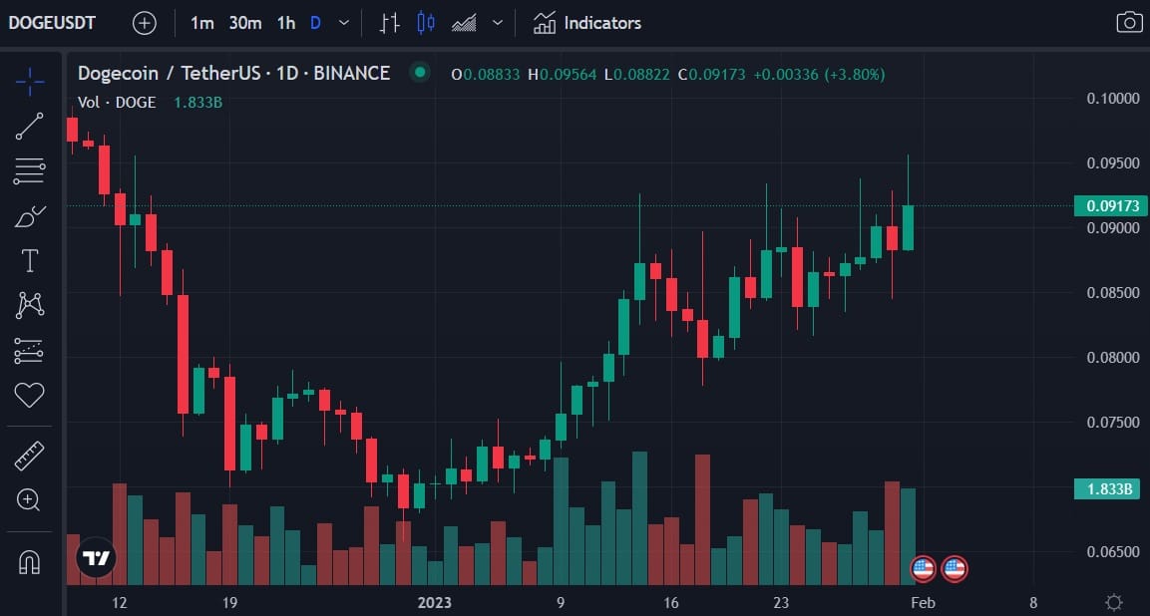Open chart settings gear icon
Image resolution: width=1150 pixels, height=616 pixels.
pos(1114,603)
